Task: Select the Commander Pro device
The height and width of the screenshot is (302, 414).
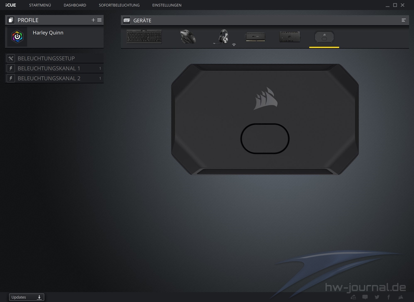Action: coord(289,37)
